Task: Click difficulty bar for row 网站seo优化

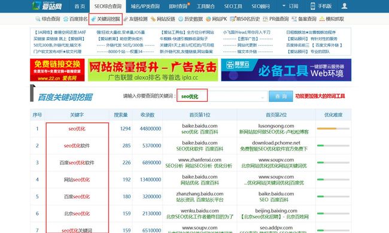Action: (333, 179)
